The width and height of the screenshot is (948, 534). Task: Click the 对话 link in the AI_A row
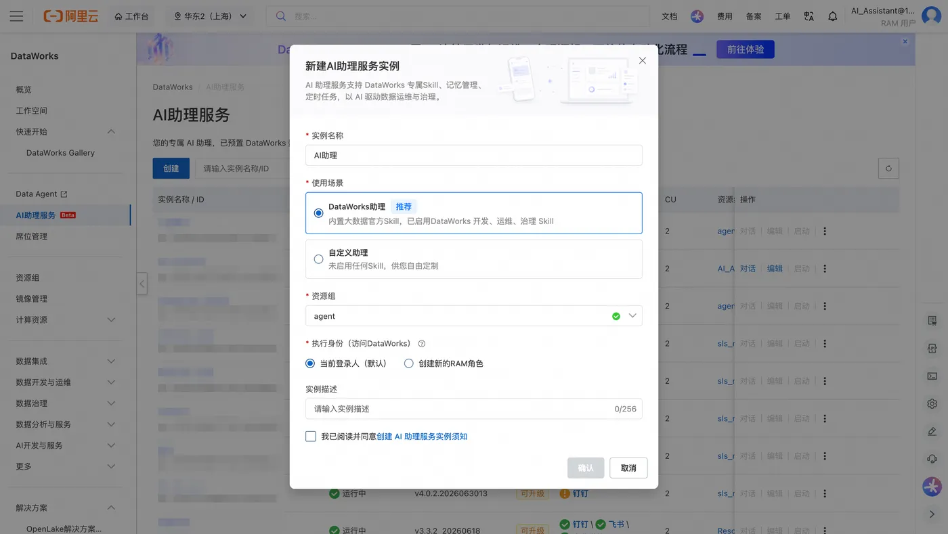[x=748, y=269]
